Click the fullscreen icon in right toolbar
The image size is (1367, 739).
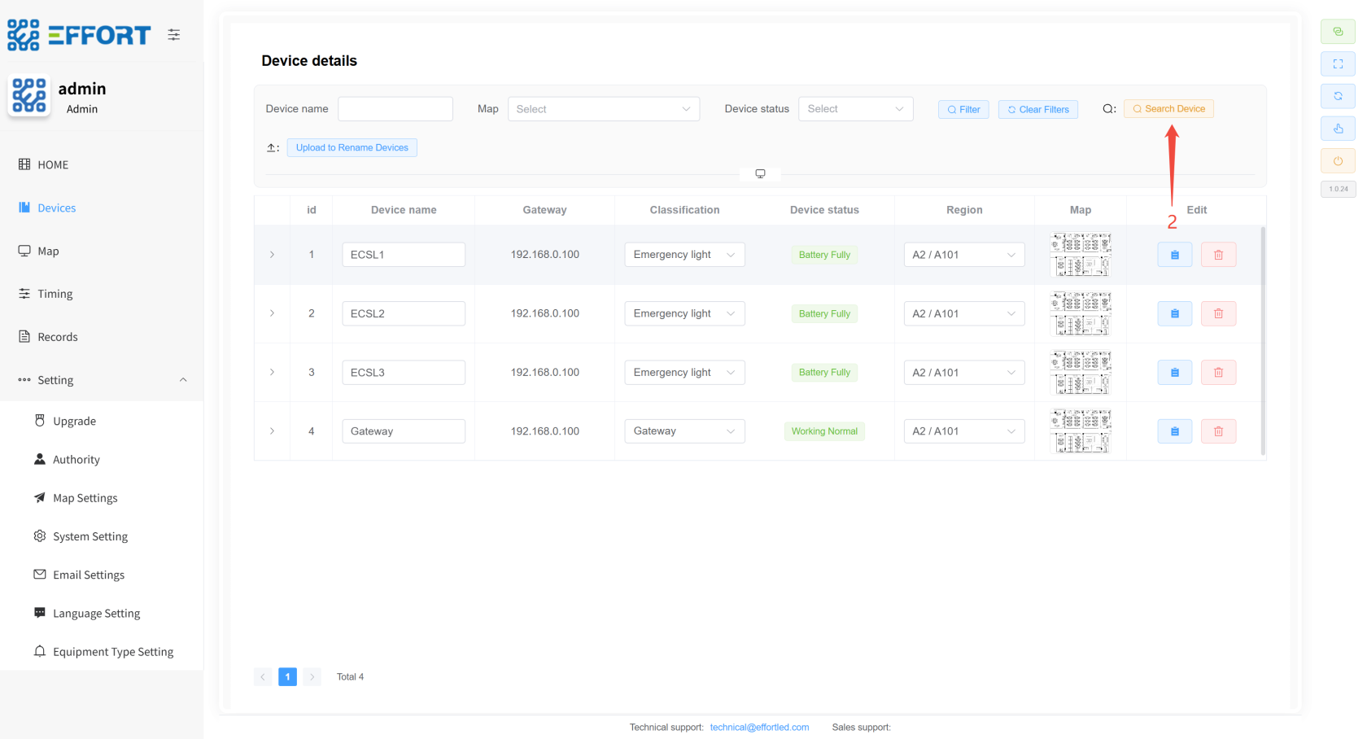[x=1338, y=63]
